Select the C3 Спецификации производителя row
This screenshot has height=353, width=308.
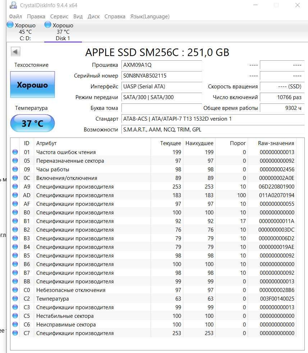click(153, 307)
